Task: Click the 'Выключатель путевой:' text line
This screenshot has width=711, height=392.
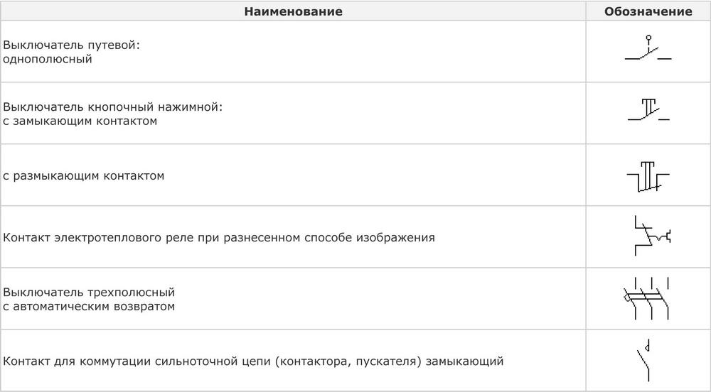Action: click(72, 45)
